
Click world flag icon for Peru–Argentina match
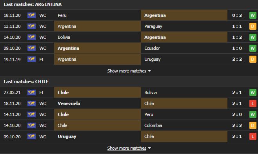point(31,15)
